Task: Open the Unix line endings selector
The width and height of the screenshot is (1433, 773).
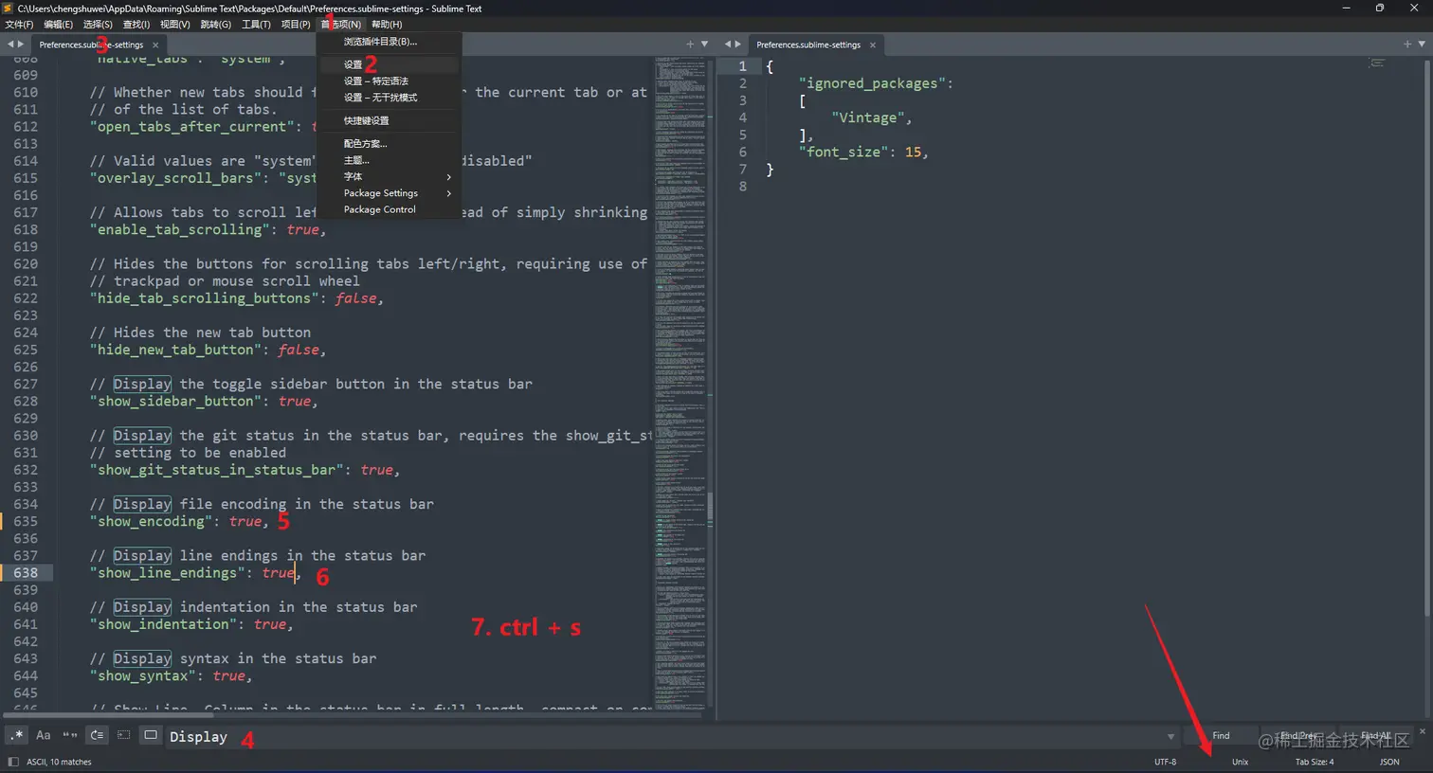Action: 1240,762
